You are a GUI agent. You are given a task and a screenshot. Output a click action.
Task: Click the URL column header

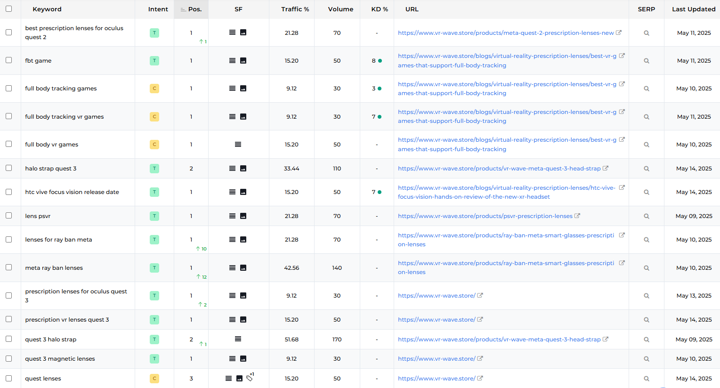tap(412, 9)
